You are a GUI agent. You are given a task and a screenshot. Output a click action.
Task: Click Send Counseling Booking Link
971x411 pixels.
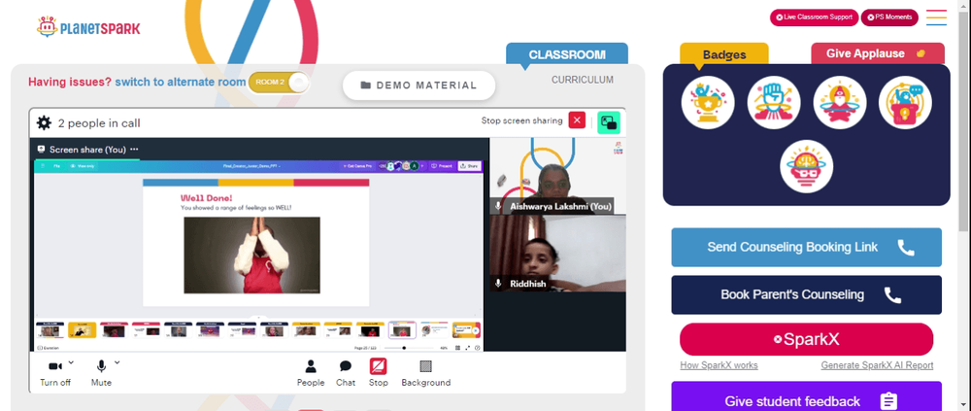click(806, 248)
